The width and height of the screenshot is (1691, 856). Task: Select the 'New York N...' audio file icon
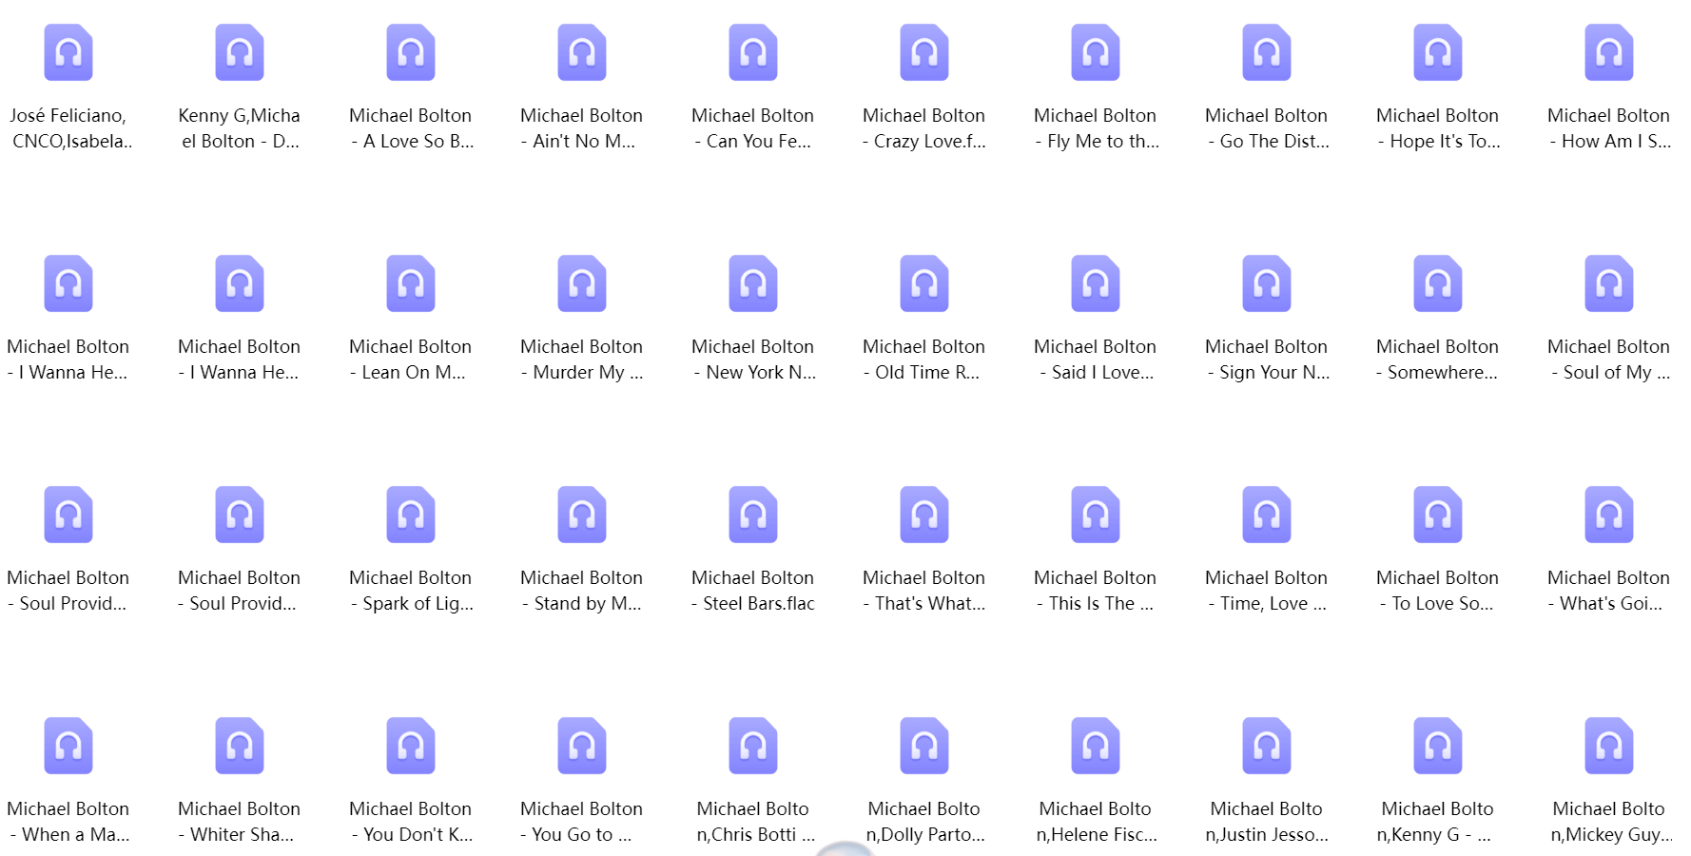pos(753,283)
